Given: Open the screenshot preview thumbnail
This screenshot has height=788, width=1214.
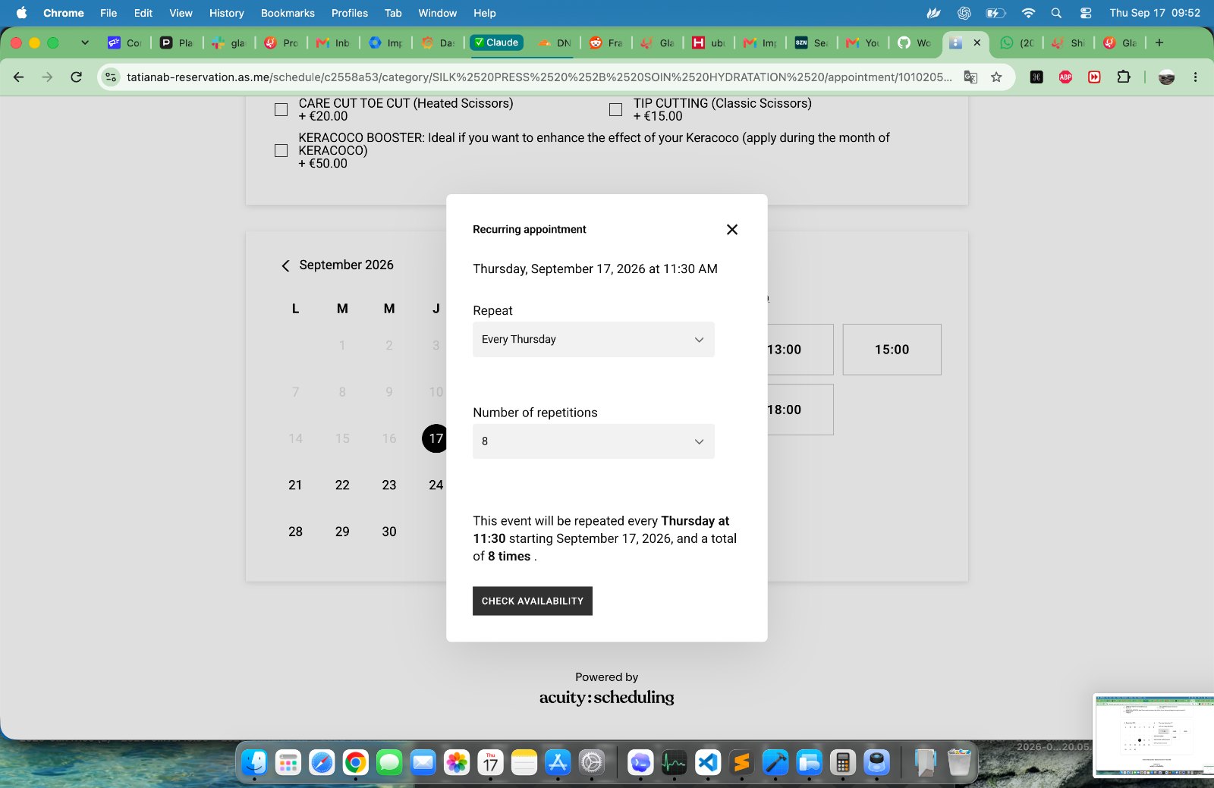Looking at the screenshot, I should tap(1153, 735).
